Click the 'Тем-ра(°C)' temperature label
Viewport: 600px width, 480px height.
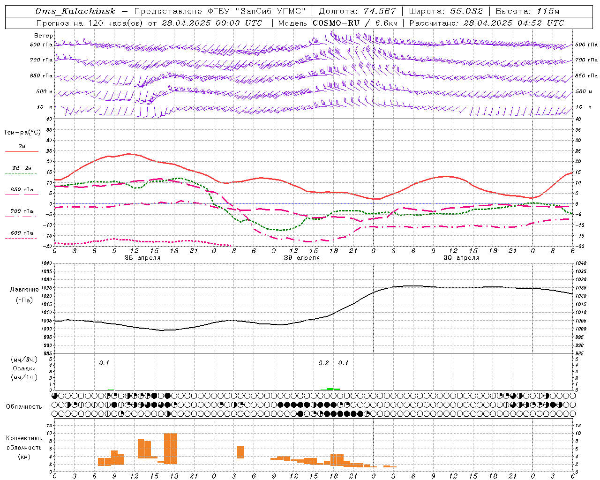point(22,133)
